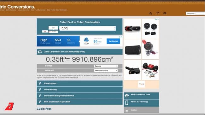Expand 'Show result in exponential format'
Image resolution: width=205 pixels, height=115 pixels.
coord(79,96)
